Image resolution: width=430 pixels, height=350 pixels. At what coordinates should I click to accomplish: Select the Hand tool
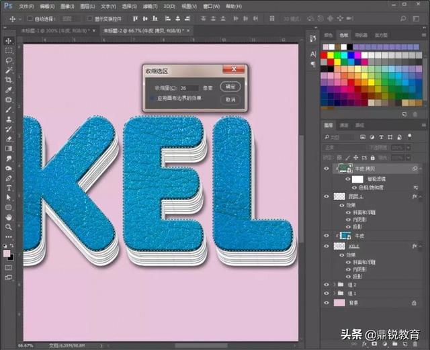tap(9, 217)
